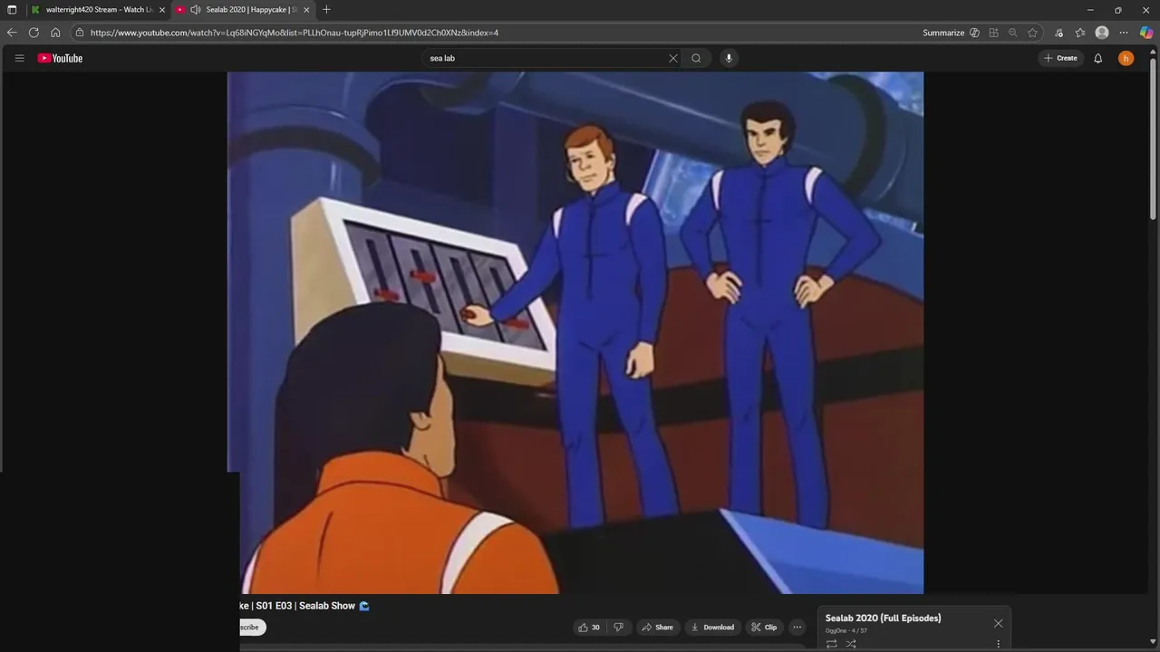
Task: Open the 'Sealab 2020 (Full Episodes)' playlist title
Action: 883,618
